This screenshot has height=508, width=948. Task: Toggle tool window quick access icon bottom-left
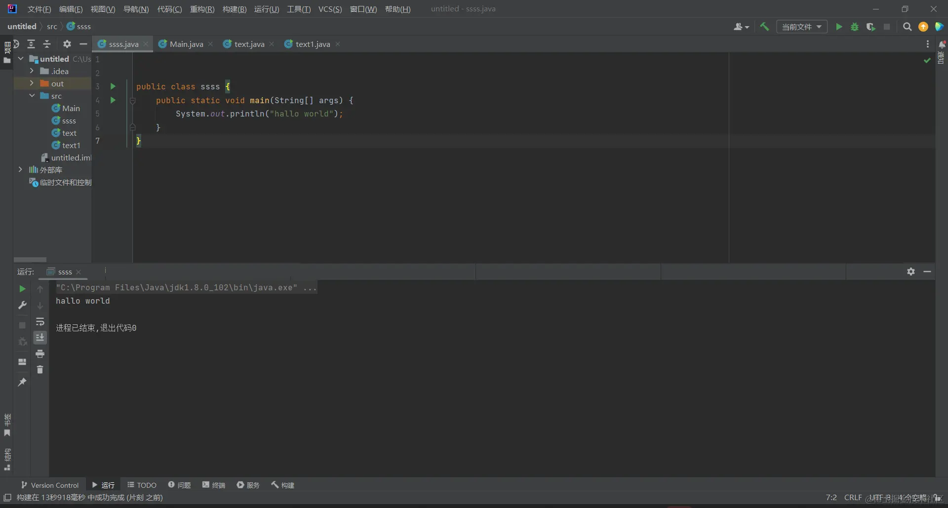[7, 498]
